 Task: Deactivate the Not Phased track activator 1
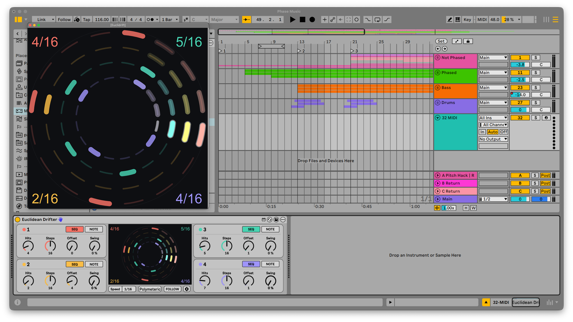pyautogui.click(x=520, y=58)
